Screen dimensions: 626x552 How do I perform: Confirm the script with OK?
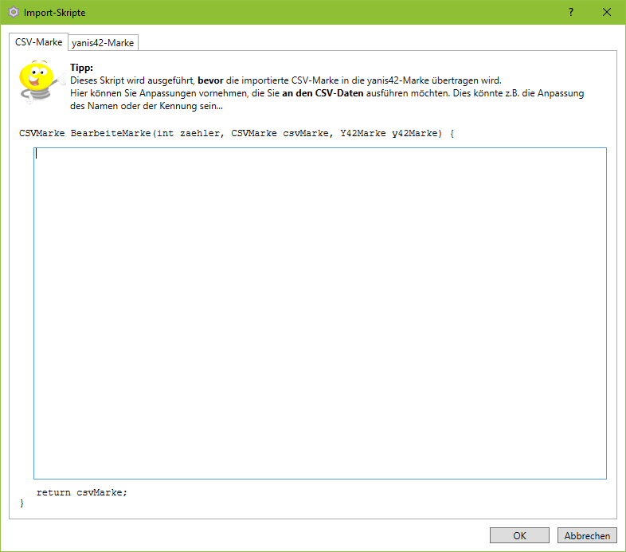click(519, 536)
